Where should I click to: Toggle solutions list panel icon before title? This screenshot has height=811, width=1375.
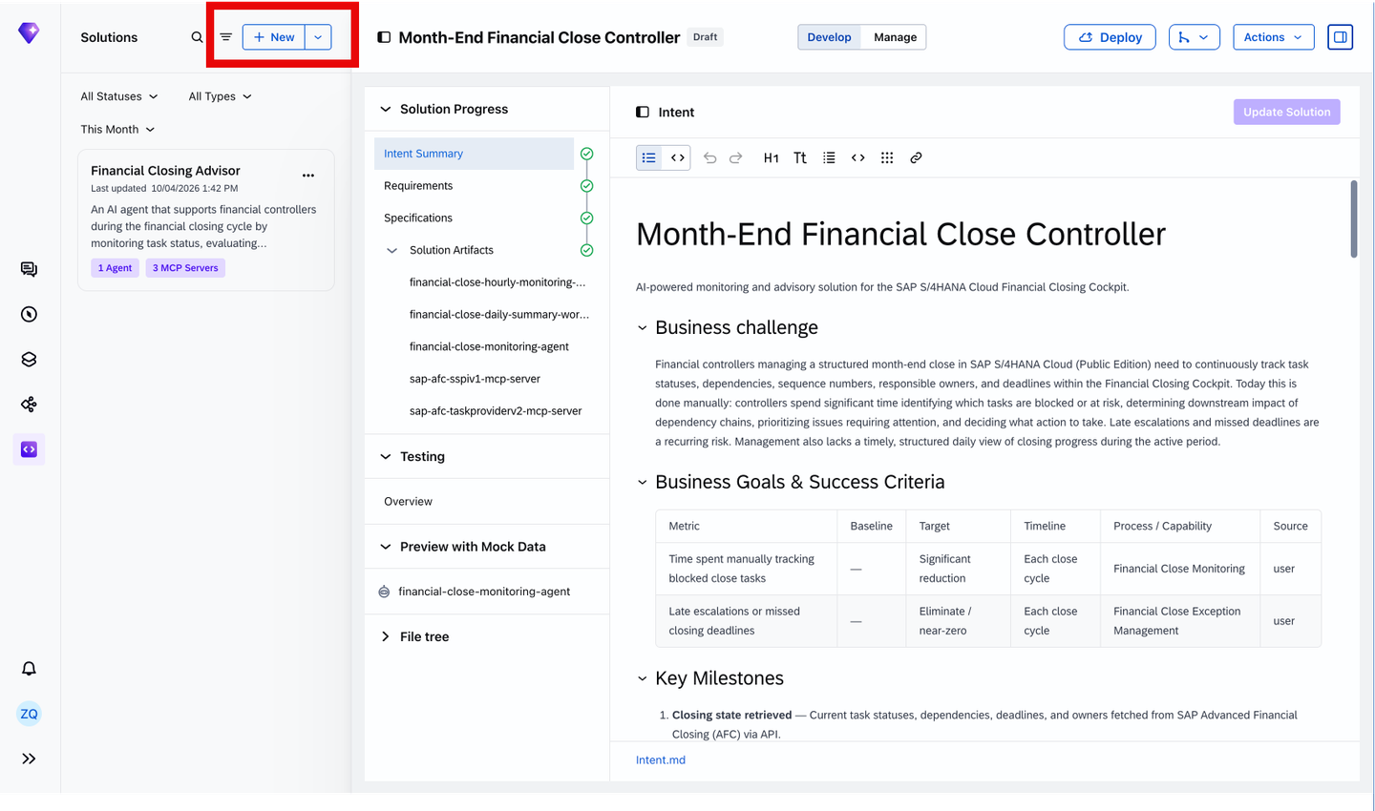[384, 37]
